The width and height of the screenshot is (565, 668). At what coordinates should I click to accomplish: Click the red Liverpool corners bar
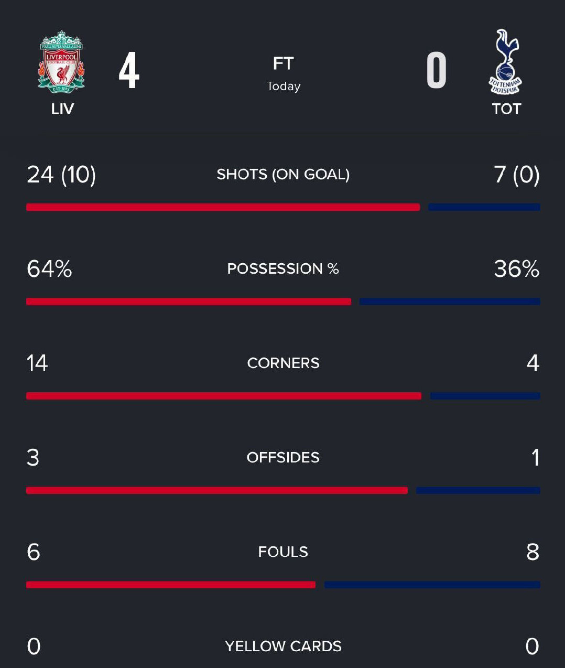coord(224,396)
